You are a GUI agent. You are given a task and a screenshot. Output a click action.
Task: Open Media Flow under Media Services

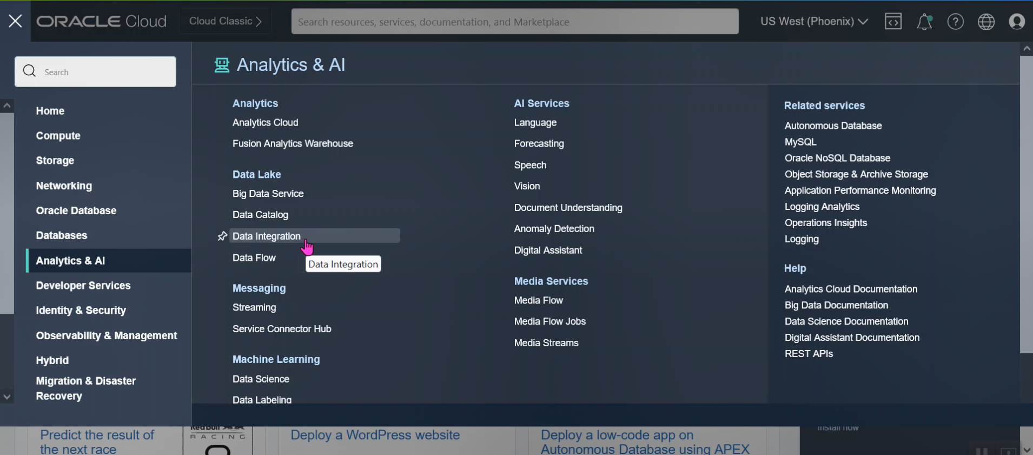pyautogui.click(x=539, y=300)
